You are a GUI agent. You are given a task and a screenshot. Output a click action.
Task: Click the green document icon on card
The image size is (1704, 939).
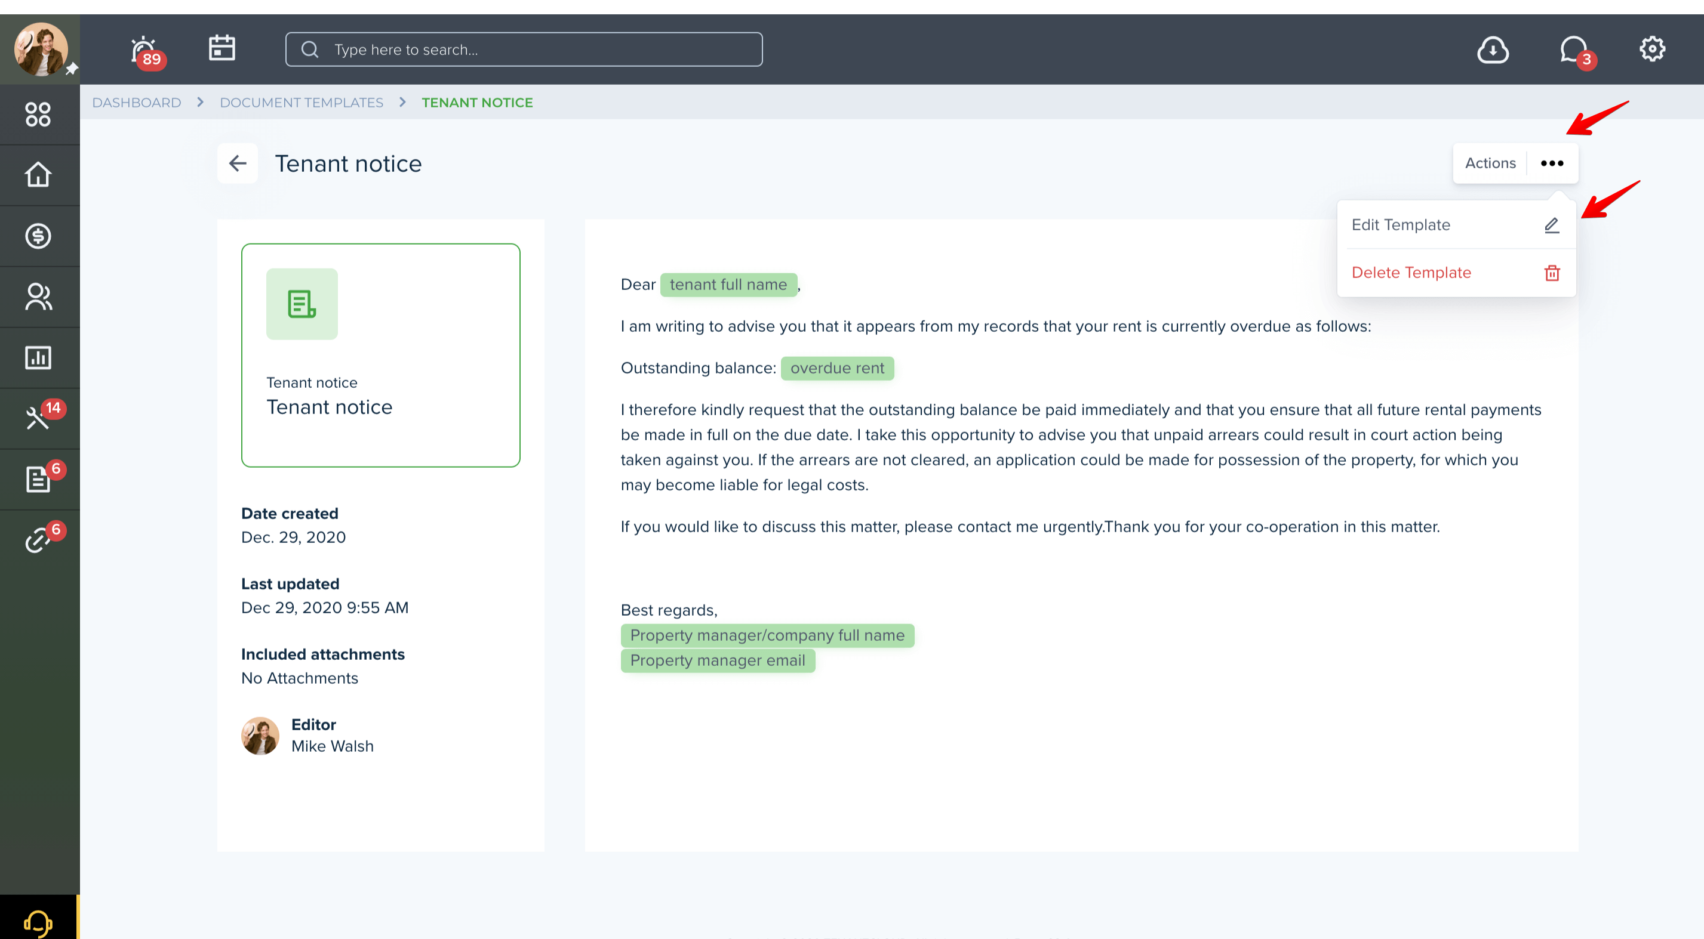tap(302, 304)
